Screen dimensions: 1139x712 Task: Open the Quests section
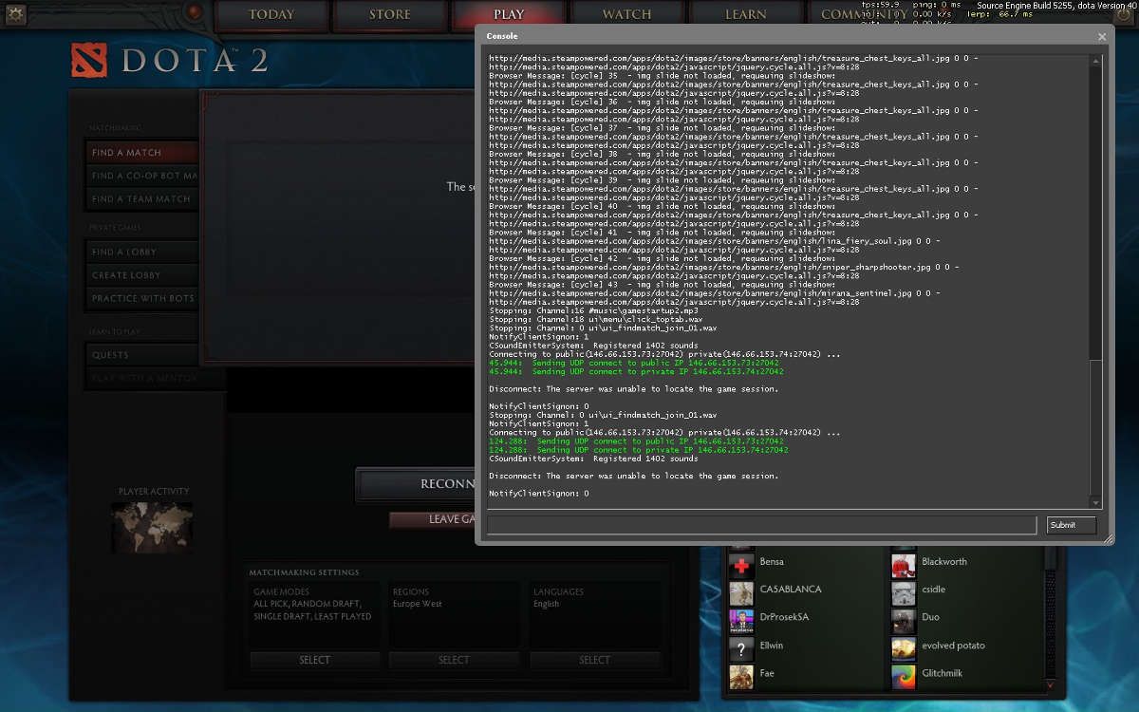[141, 355]
